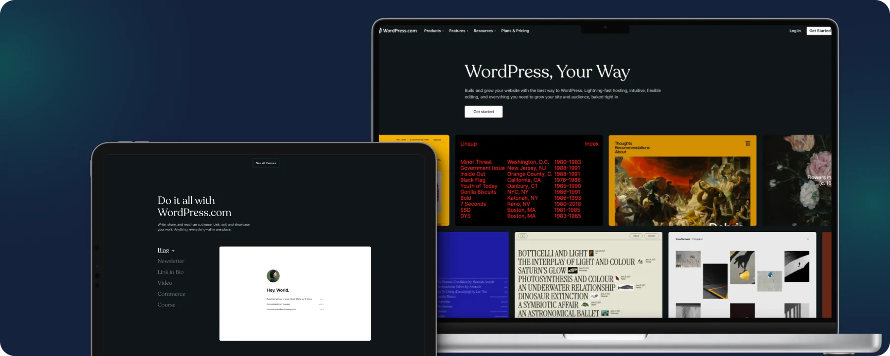Open the blue theme thumbnail
Screen dimensions: 890x356
473,275
